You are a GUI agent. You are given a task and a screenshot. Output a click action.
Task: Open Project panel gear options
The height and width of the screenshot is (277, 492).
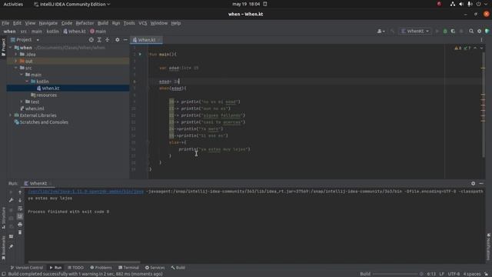pos(117,40)
